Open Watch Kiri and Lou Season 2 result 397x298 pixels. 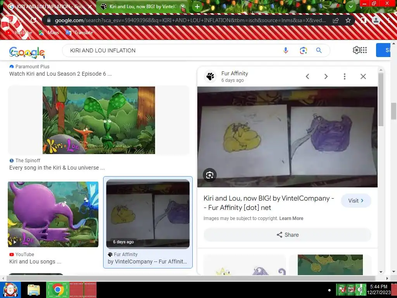60,74
